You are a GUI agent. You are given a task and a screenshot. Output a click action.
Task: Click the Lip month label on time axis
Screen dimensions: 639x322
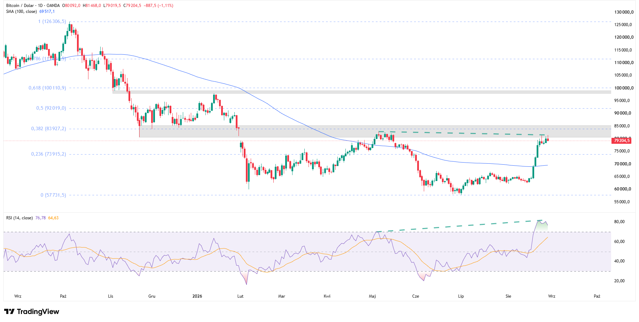pos(461,296)
